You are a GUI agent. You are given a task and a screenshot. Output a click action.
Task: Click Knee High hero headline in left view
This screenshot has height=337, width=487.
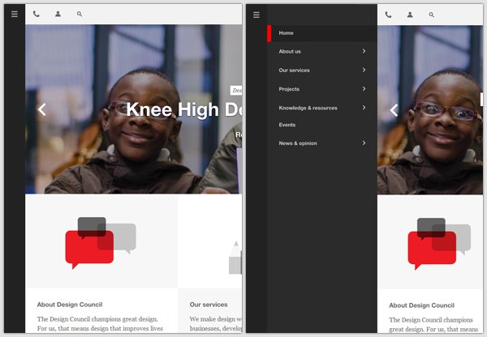184,109
